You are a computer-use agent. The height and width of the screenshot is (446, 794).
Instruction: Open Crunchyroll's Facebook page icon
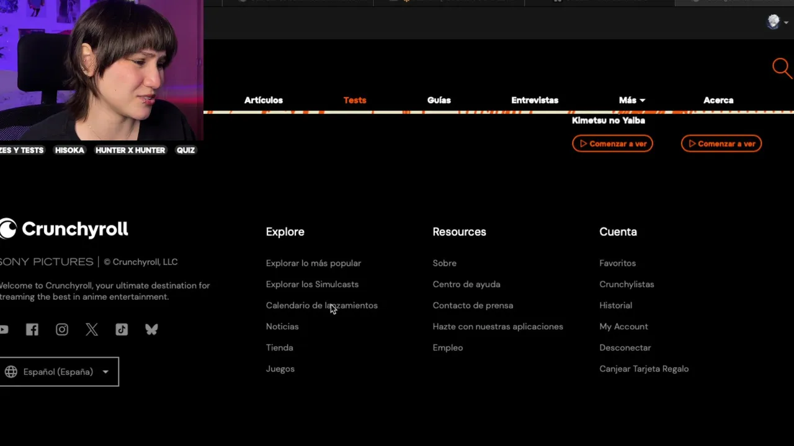point(32,330)
